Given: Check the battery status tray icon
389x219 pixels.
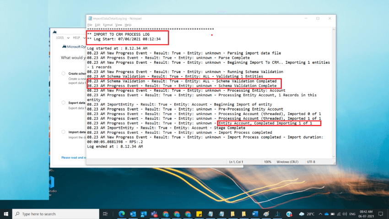Looking at the screenshot, I should (333, 214).
